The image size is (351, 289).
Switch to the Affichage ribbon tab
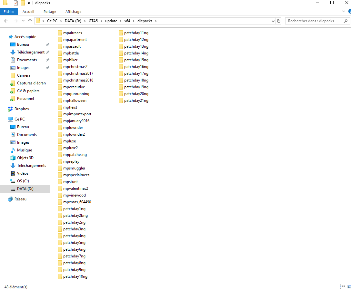(x=73, y=12)
